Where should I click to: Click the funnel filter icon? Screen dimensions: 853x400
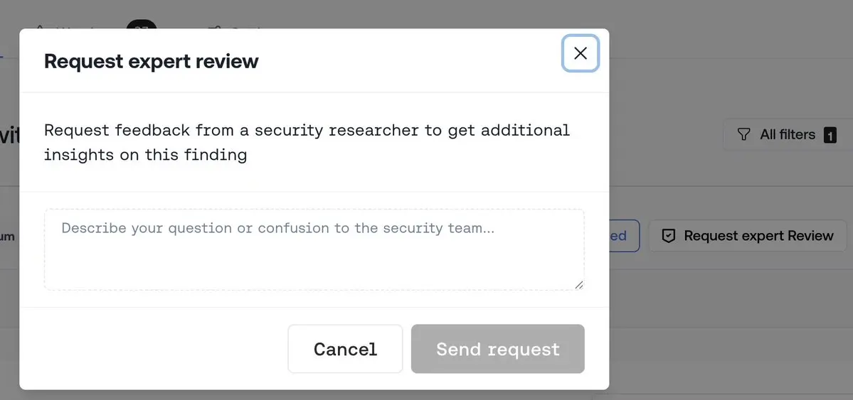point(743,135)
